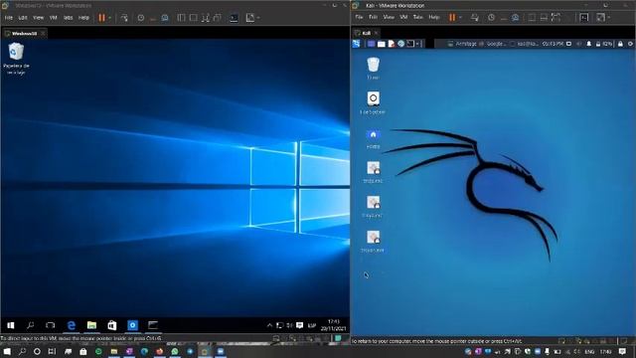This screenshot has width=636, height=358.
Task: Open console view icon in Windows10 VMware toolbar
Action: (x=235, y=18)
